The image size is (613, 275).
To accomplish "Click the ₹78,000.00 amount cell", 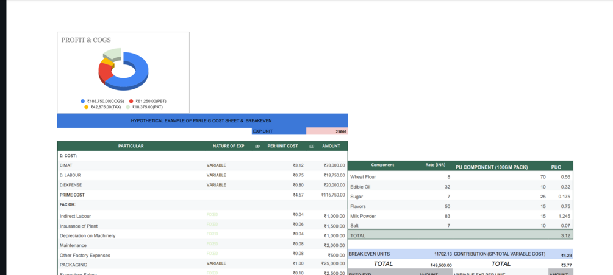I will (334, 165).
